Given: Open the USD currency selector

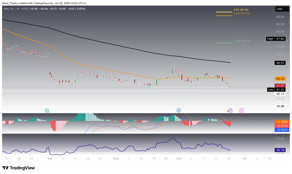Looking at the screenshot, I should click(x=282, y=9).
